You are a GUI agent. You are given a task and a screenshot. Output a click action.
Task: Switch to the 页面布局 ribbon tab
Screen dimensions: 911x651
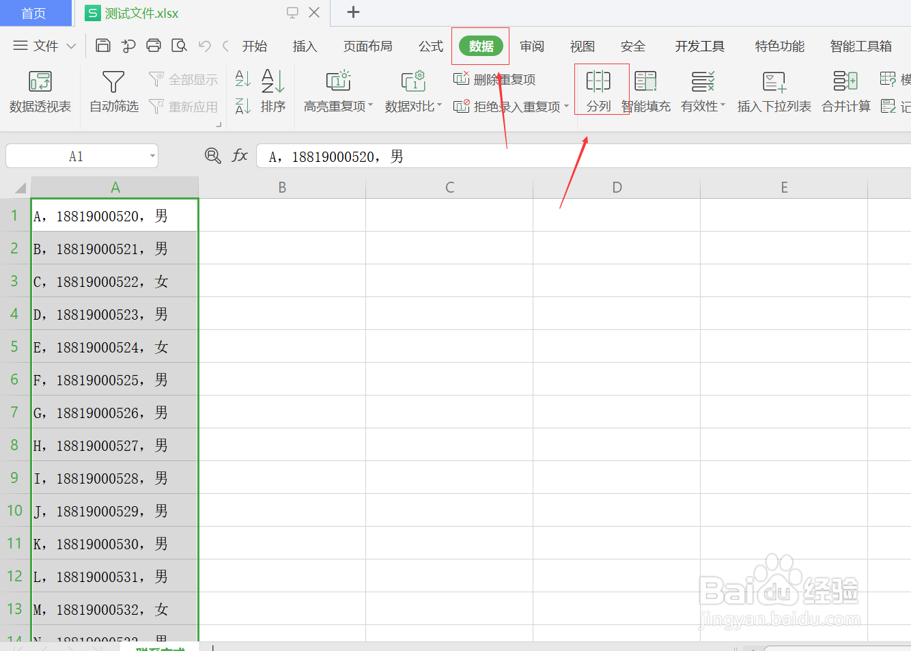[368, 46]
